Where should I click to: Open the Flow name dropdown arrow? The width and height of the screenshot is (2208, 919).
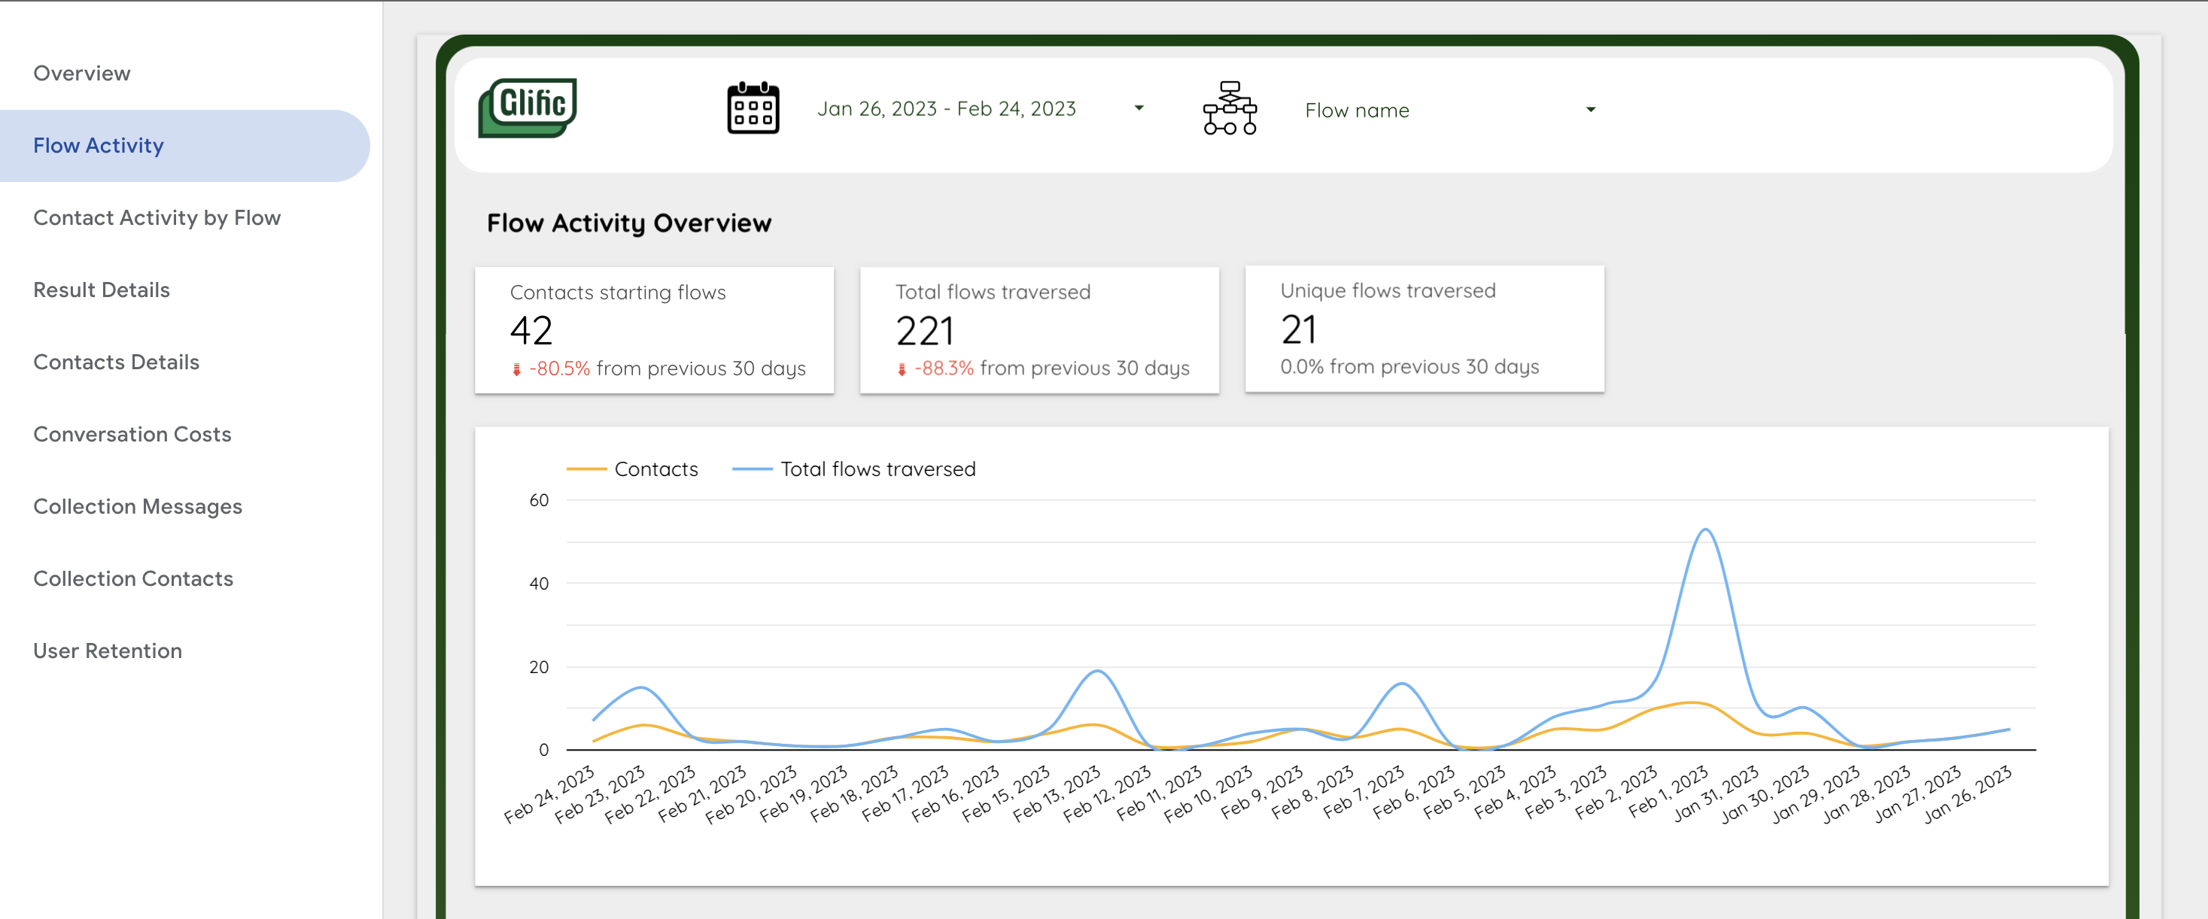pyautogui.click(x=1591, y=110)
